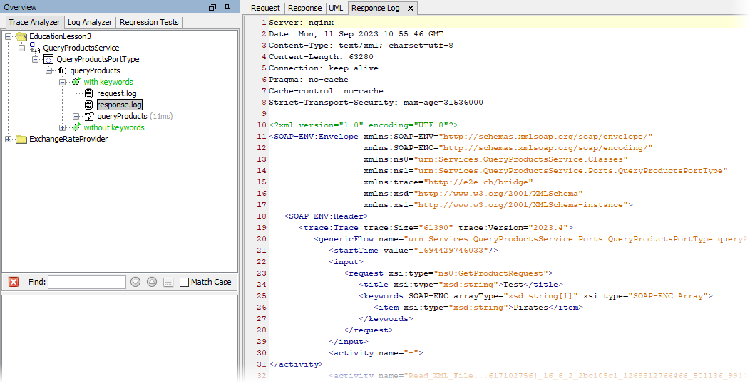Enable the Match Case checkbox
This screenshot has width=750, height=383.
(185, 282)
